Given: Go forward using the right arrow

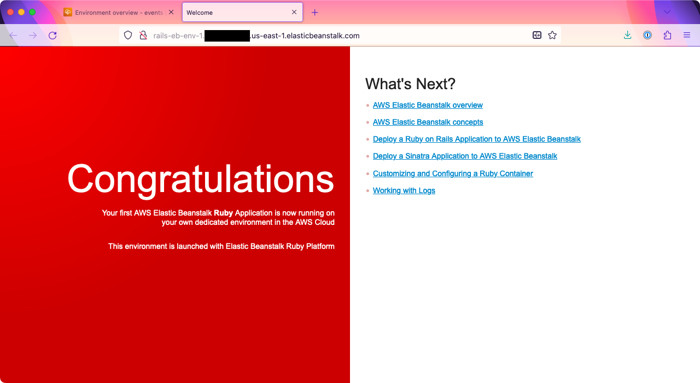Looking at the screenshot, I should [33, 36].
